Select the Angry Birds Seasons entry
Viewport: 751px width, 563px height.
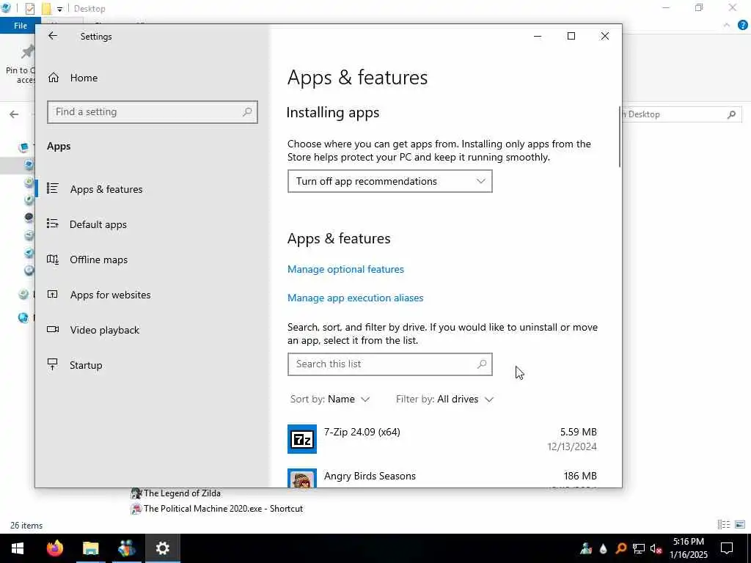point(442,478)
